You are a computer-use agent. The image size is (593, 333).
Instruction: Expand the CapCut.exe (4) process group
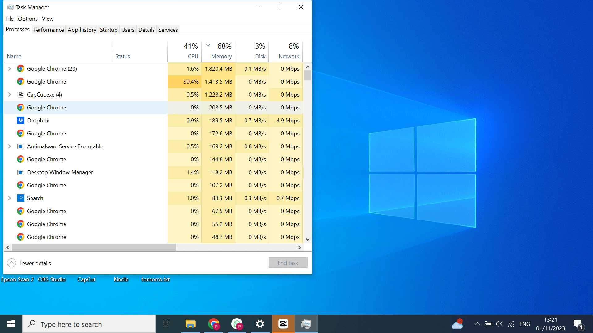[10, 95]
